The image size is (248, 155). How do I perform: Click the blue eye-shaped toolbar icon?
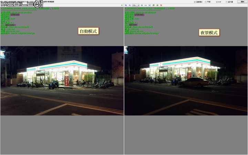click(x=142, y=5)
